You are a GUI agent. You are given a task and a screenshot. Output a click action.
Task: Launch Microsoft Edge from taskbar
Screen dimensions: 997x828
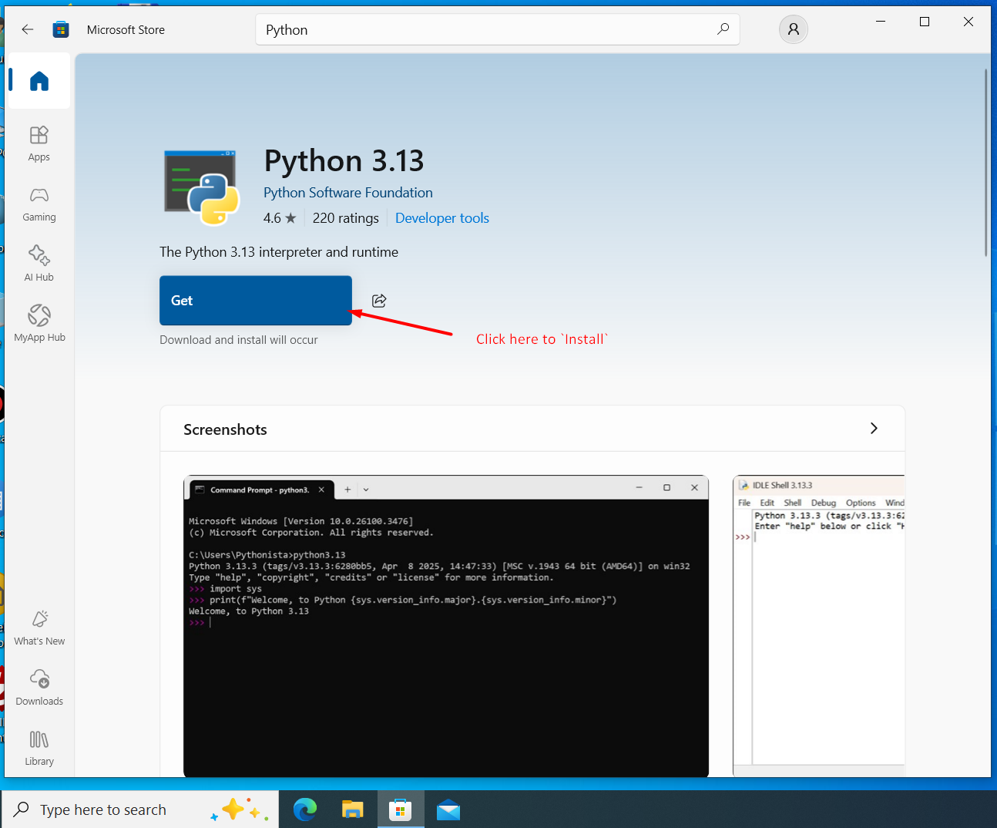point(305,809)
